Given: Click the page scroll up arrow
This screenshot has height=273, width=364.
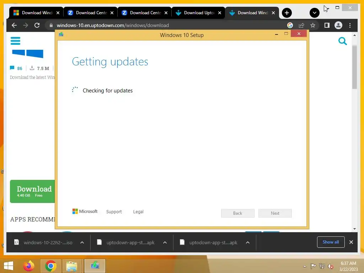Looking at the screenshot, I should click(x=354, y=35).
